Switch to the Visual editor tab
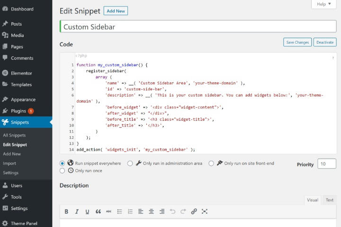 [x=313, y=200]
